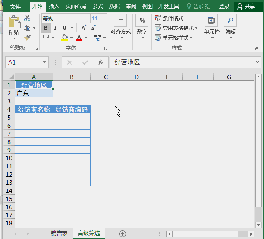This screenshot has width=264, height=239.
Task: Switch to the Data tab
Action: tap(114, 6)
